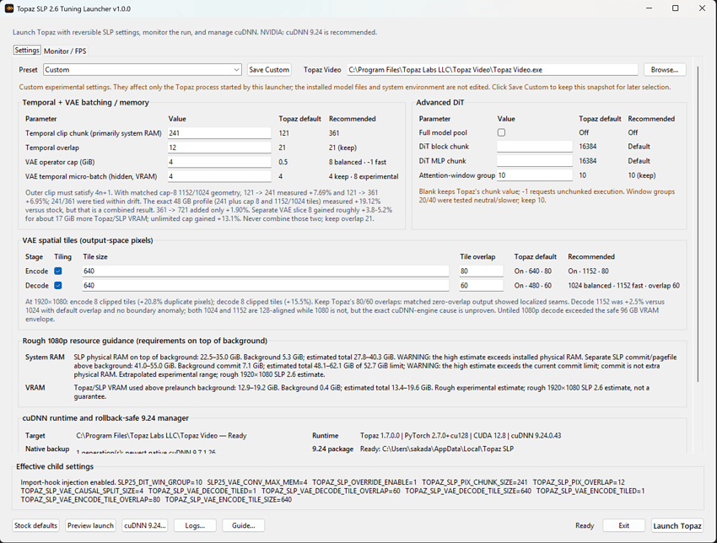
Task: Toggle the Encode tiling checkbox
Action: coord(58,271)
